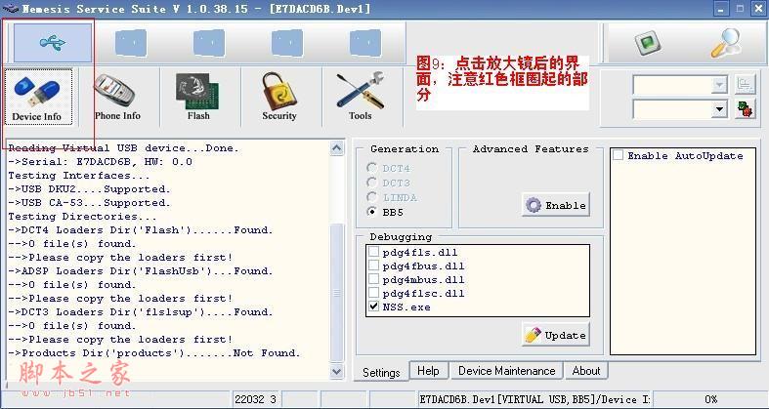This screenshot has width=769, height=409.
Task: Click the '22032 3' status bar cell
Action: click(255, 399)
